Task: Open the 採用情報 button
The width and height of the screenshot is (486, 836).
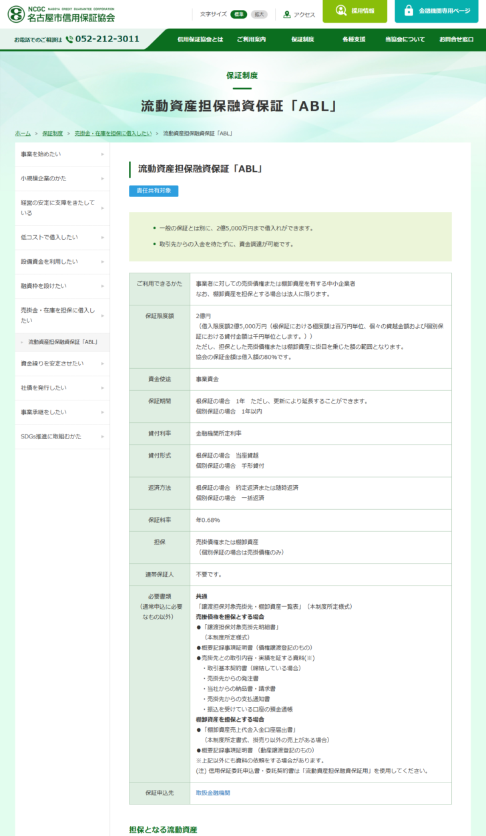Action: pos(354,11)
